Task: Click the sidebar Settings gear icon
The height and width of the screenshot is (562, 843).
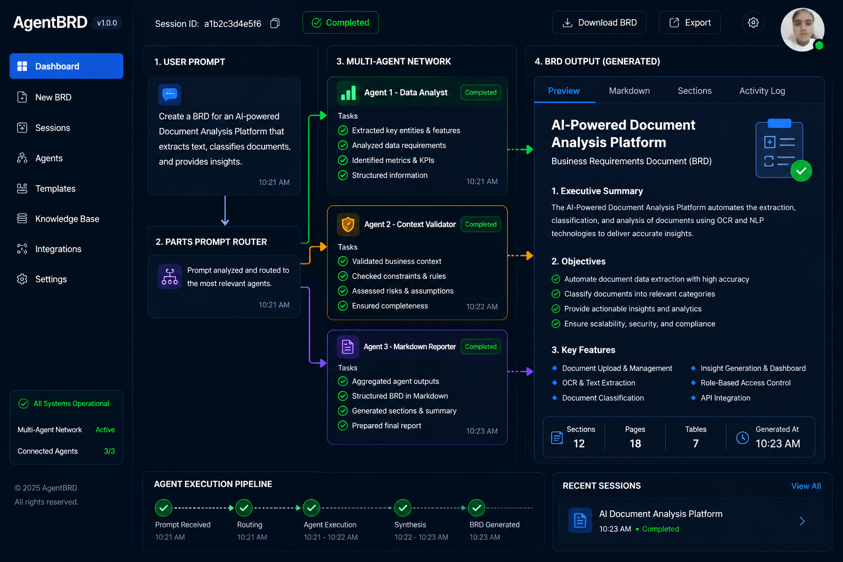Action: [x=23, y=279]
